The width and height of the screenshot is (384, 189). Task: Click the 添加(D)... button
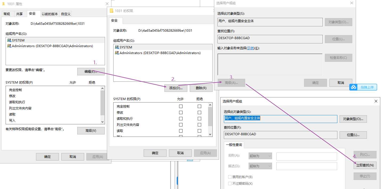point(176,88)
